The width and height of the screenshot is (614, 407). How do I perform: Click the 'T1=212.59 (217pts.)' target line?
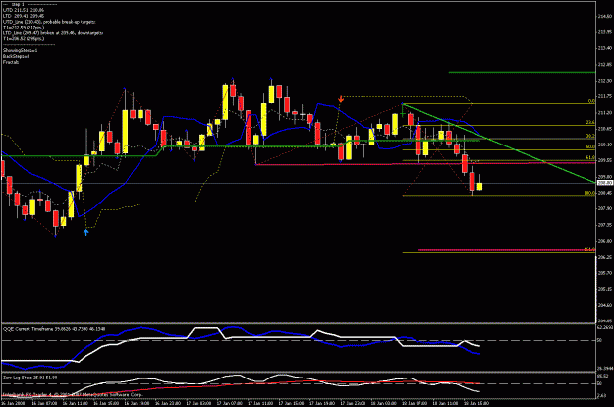[x=24, y=28]
